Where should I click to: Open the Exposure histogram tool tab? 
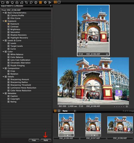click(21, 2)
